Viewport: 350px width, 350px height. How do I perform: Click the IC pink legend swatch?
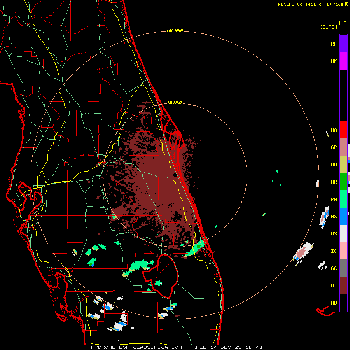tap(343, 251)
